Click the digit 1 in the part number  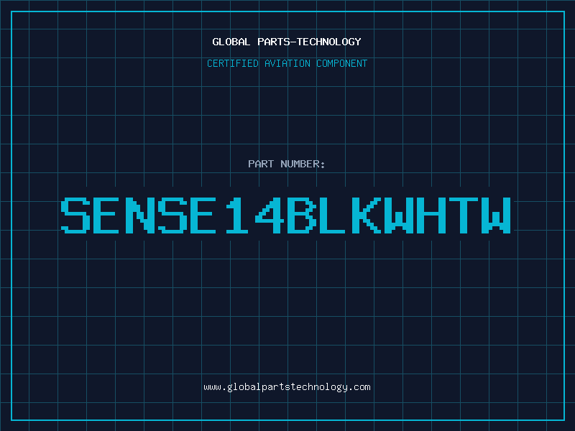click(237, 215)
